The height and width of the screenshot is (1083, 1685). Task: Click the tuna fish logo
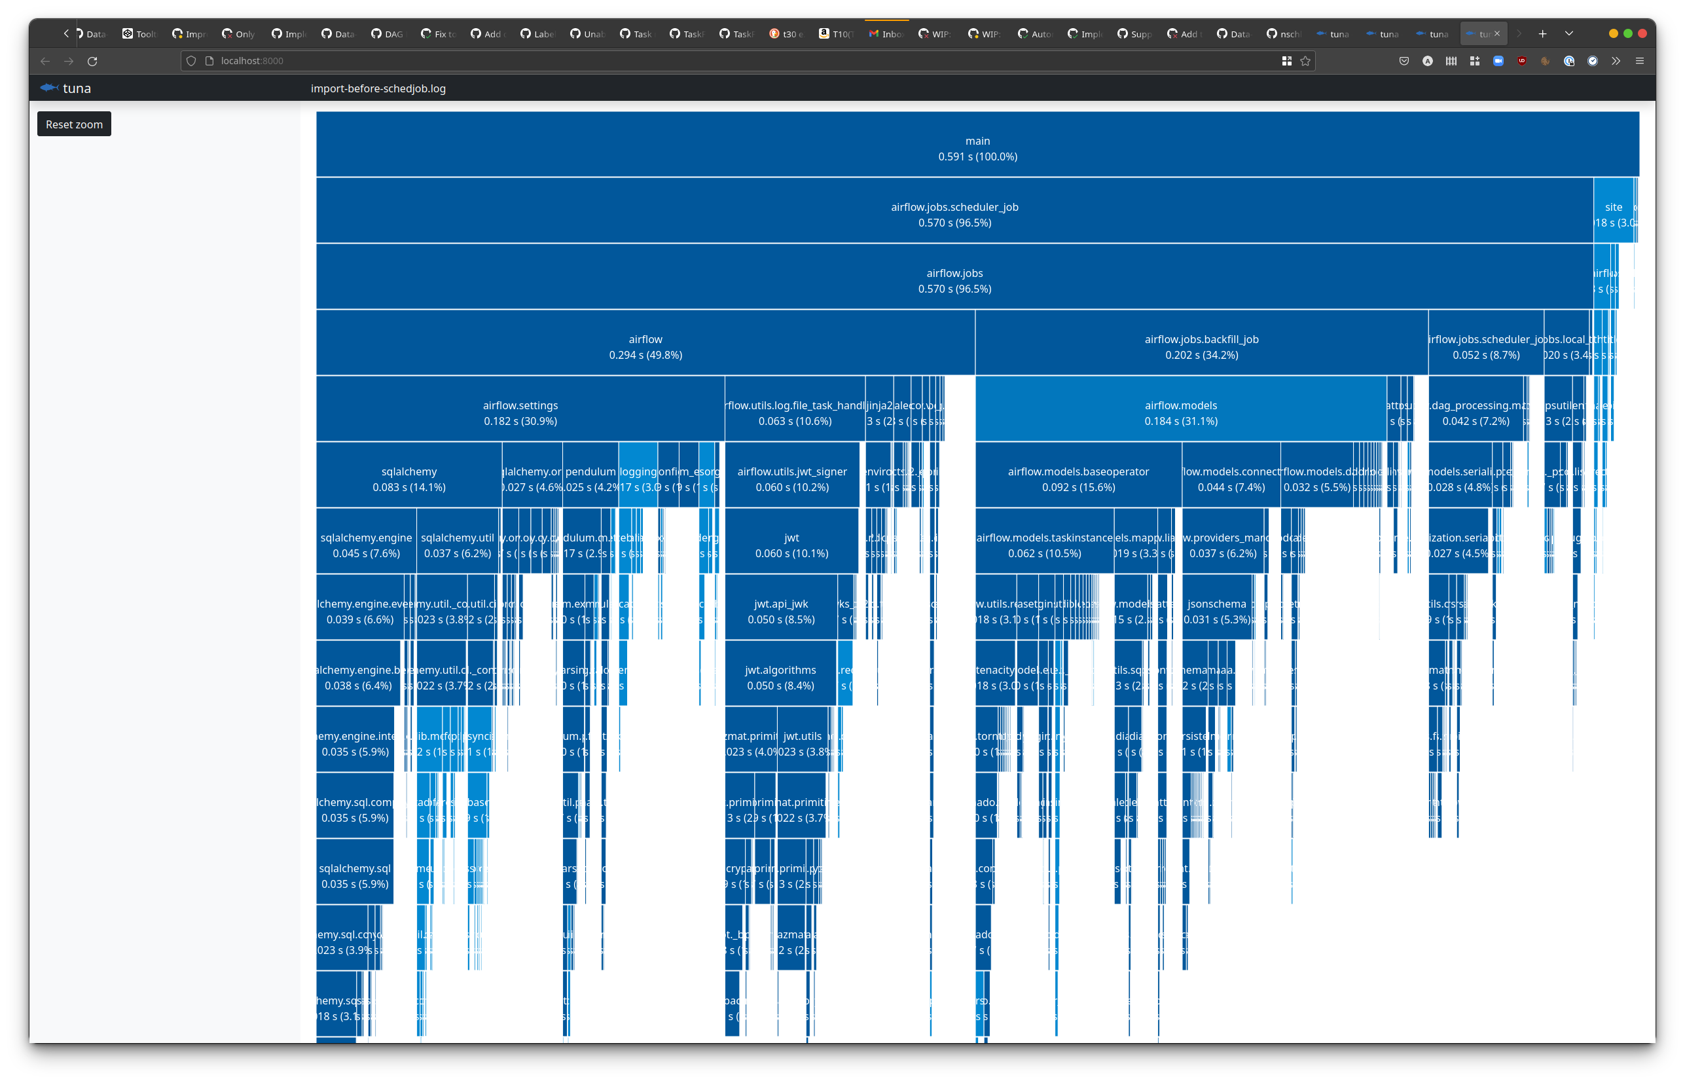tap(48, 88)
